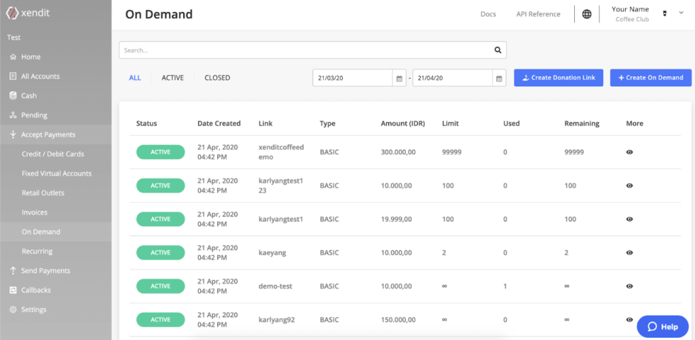Image resolution: width=695 pixels, height=340 pixels.
Task: Click the amount 300.000,00
Action: [x=398, y=152]
